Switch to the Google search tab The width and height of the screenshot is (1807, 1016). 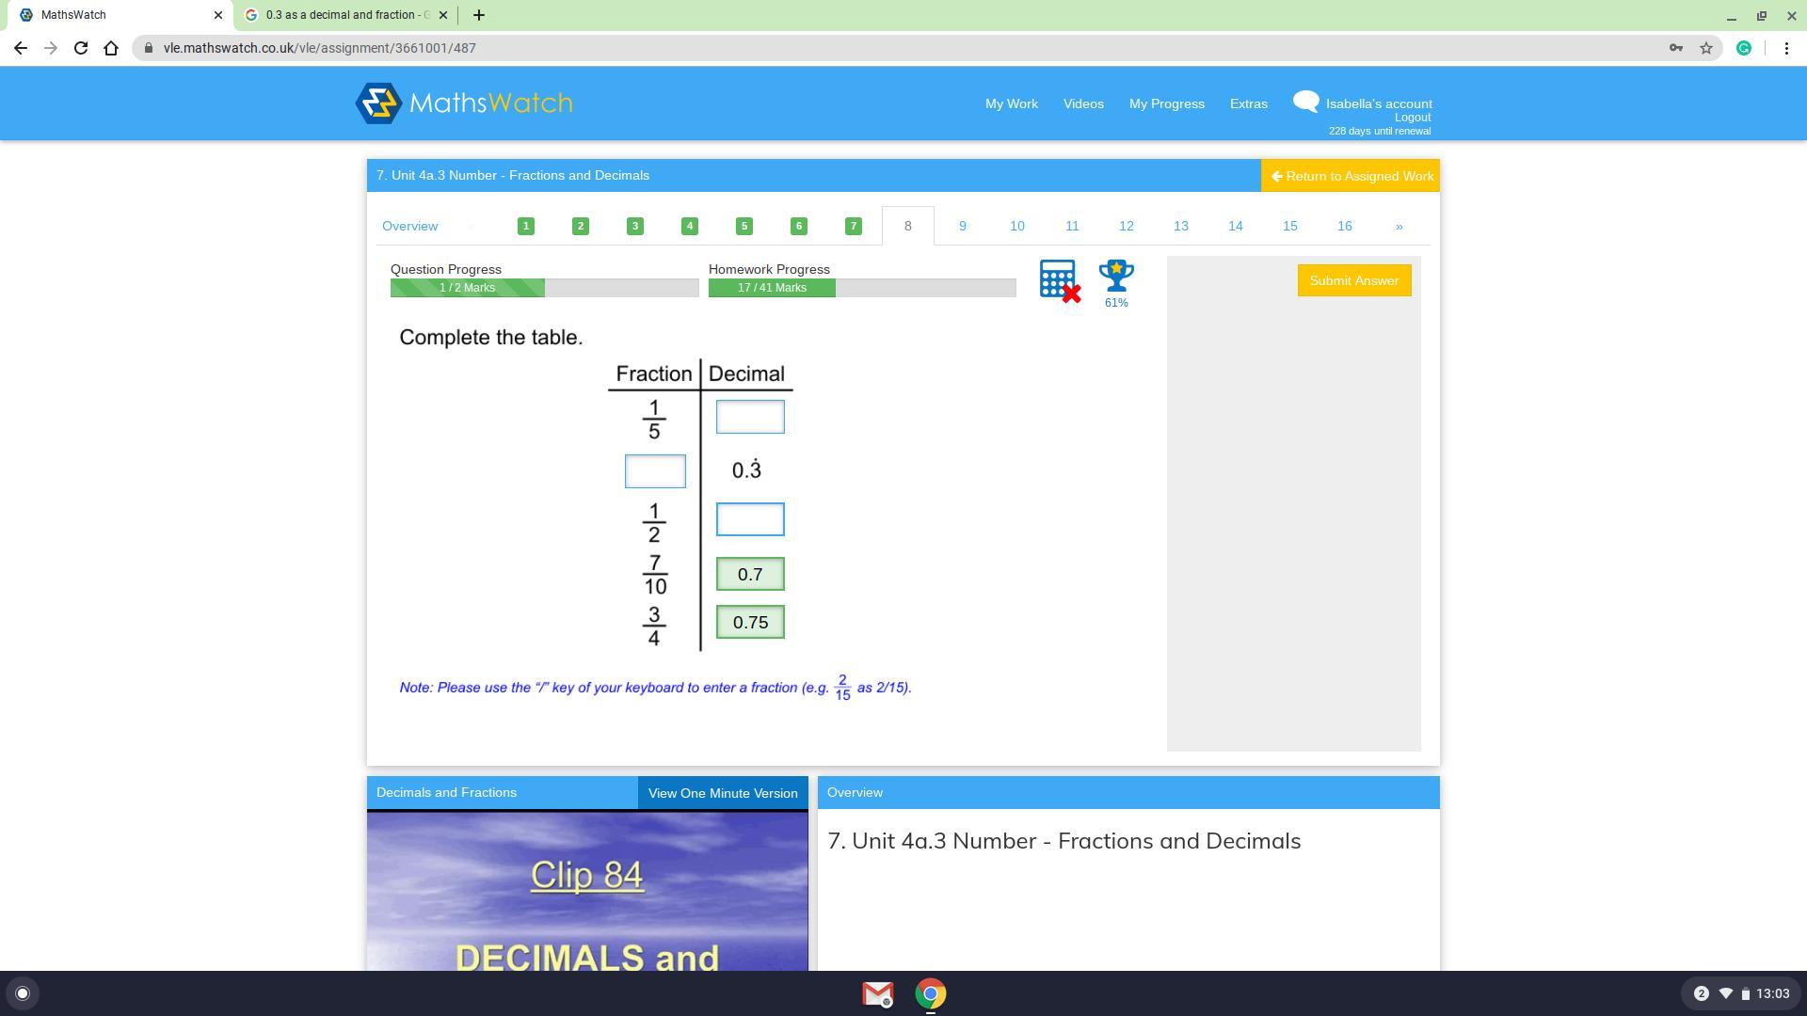click(345, 15)
